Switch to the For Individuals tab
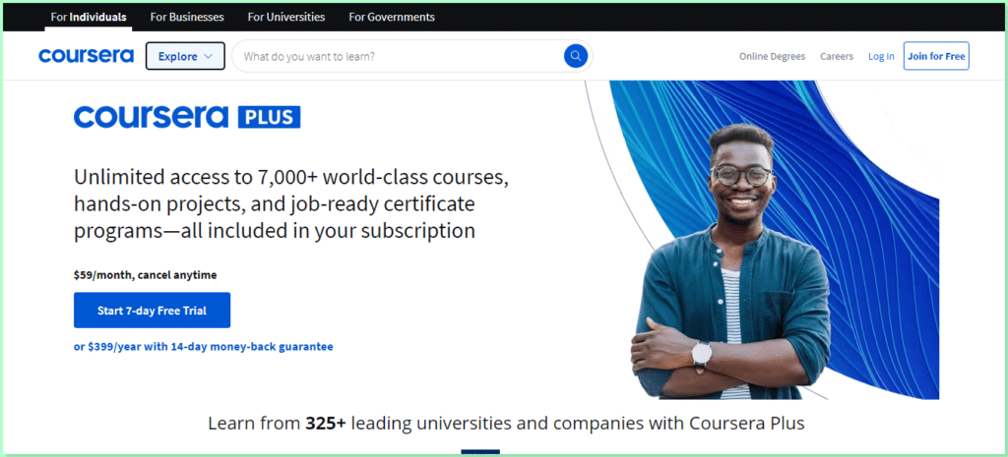This screenshot has width=1008, height=457. tap(89, 17)
